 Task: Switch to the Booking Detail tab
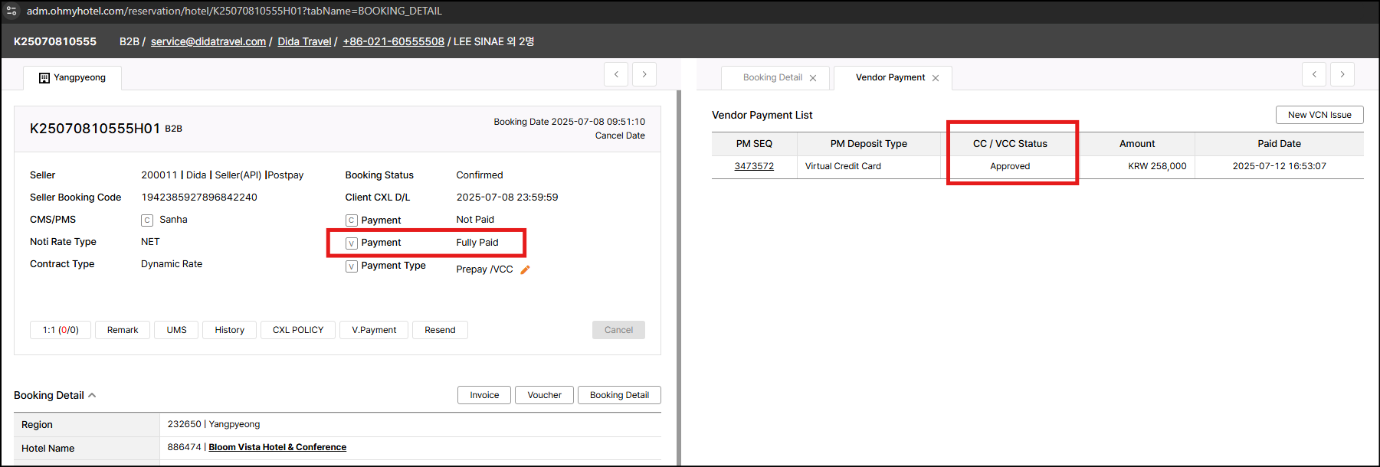click(772, 77)
